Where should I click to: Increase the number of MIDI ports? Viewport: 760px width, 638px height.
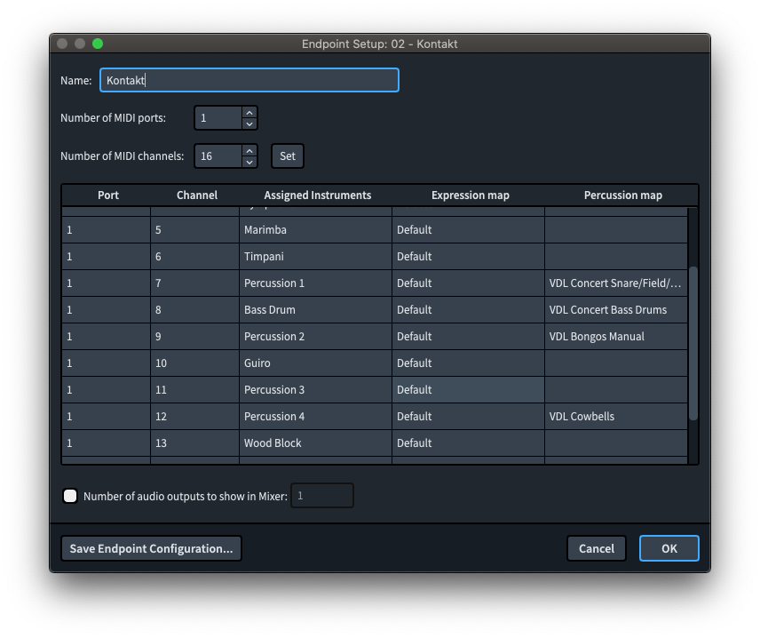coord(249,113)
